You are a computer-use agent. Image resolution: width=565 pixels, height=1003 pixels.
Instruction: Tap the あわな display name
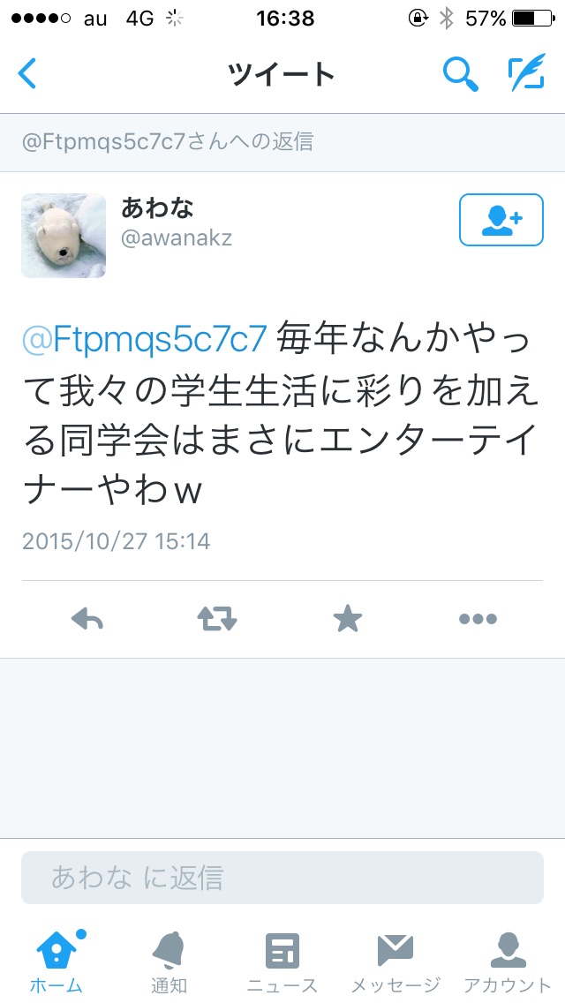[x=157, y=207]
